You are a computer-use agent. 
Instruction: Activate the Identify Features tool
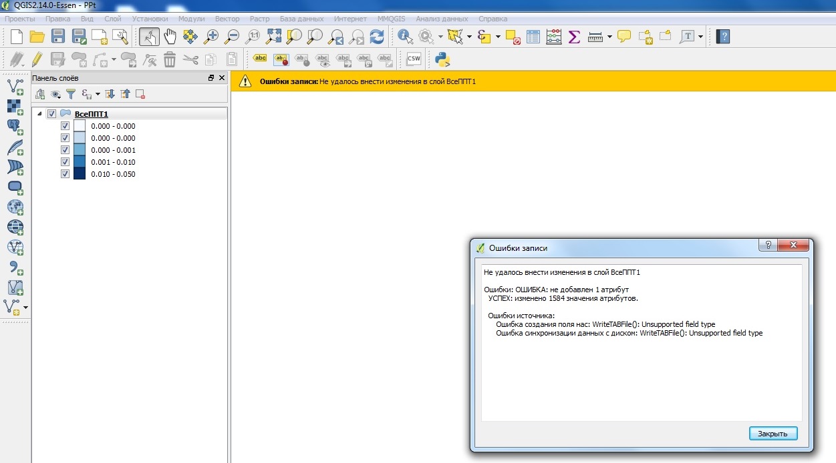pos(405,36)
